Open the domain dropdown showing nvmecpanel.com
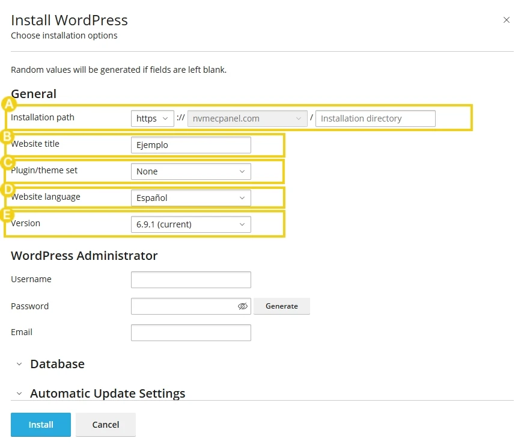The image size is (518, 444). click(247, 119)
